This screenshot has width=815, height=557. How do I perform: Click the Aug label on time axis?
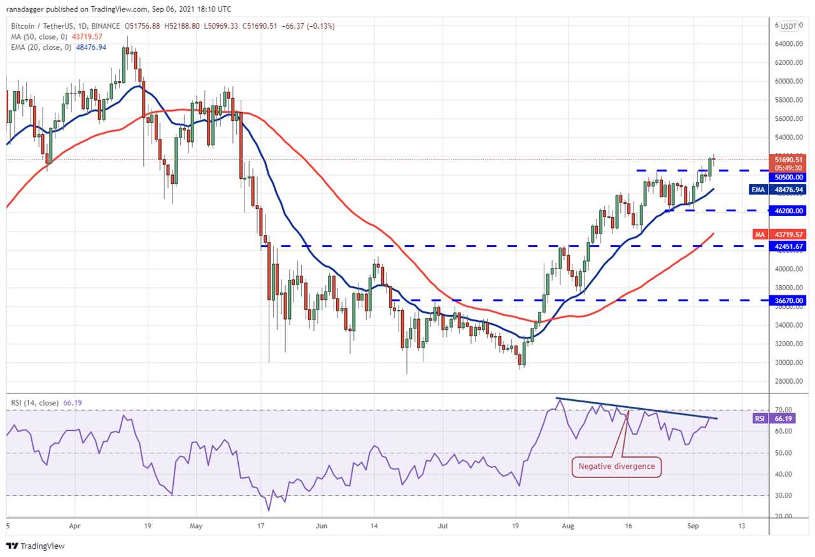[x=568, y=528]
